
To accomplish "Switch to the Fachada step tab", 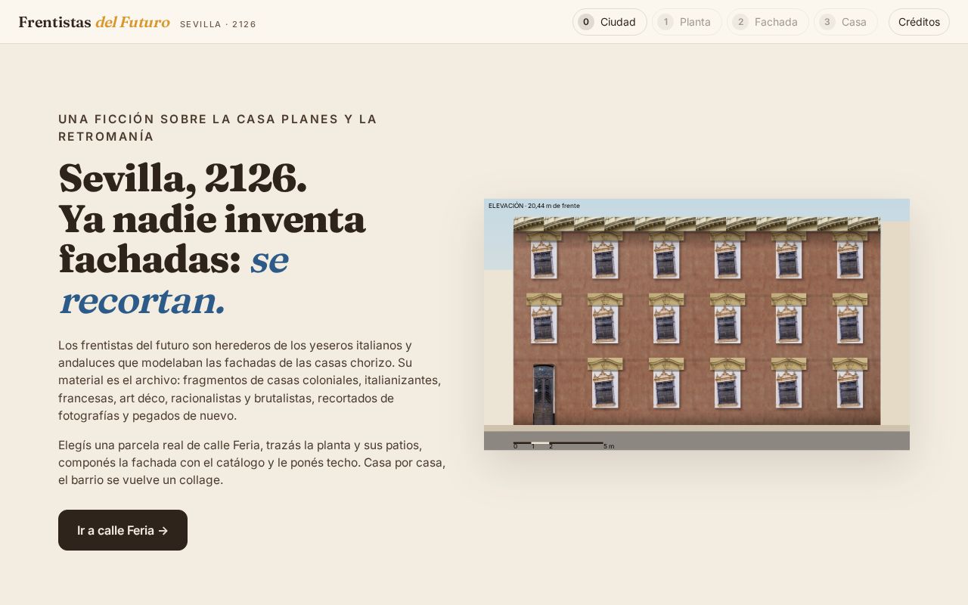I will [768, 22].
